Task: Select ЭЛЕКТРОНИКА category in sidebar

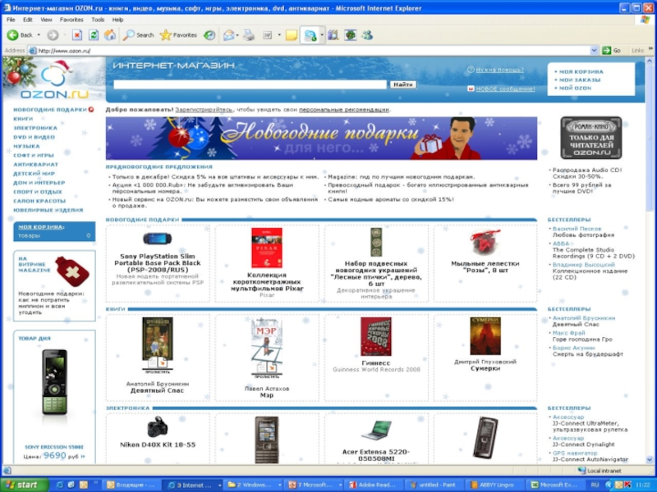Action: [35, 128]
